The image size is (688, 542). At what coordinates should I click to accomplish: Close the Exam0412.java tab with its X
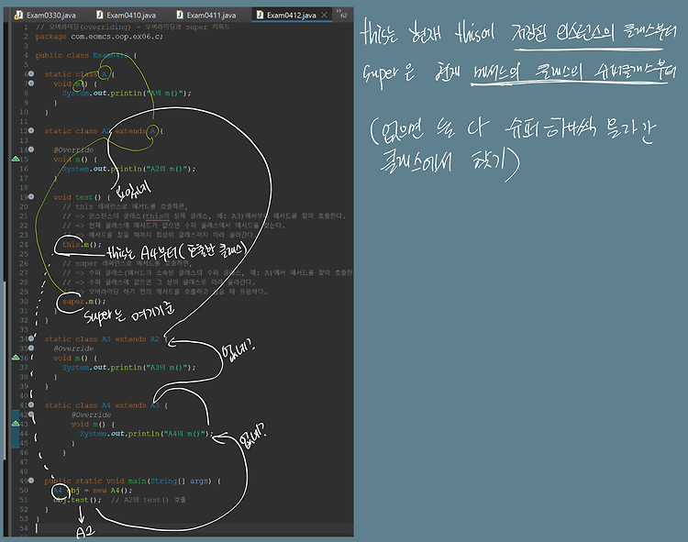(x=324, y=15)
